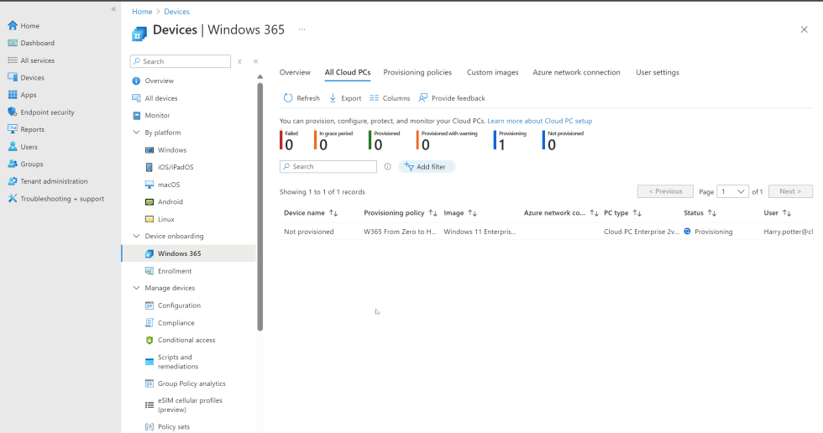Switch to User settings tab
This screenshot has width=823, height=433.
[657, 72]
